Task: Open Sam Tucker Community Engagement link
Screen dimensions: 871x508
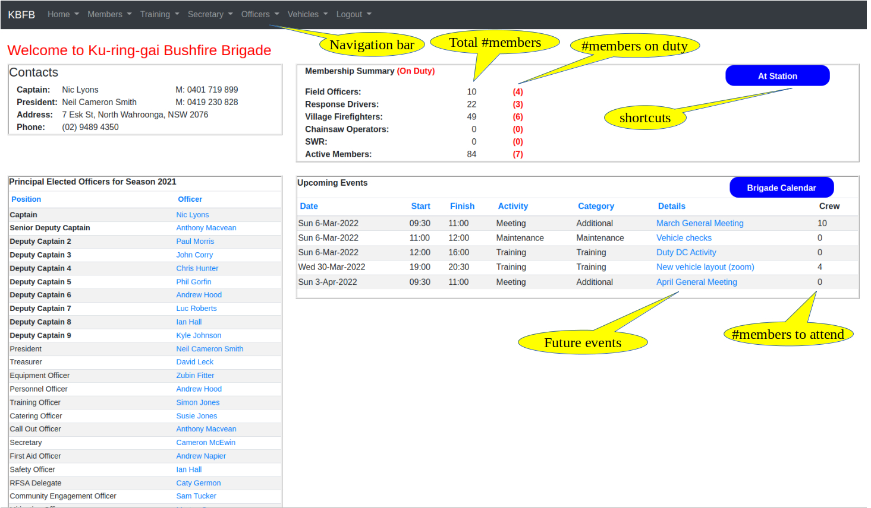Action: [x=196, y=496]
